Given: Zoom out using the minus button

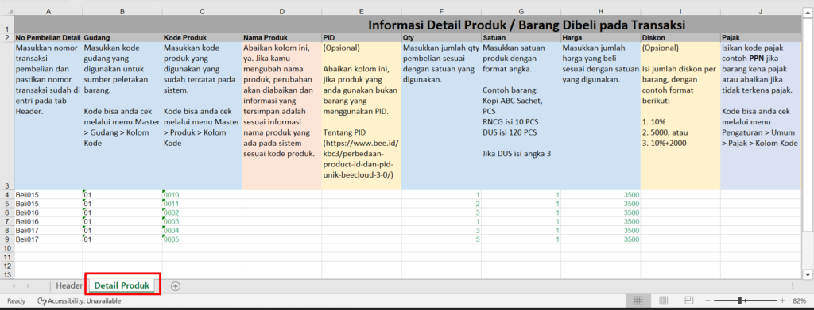Looking at the screenshot, I should click(x=707, y=300).
